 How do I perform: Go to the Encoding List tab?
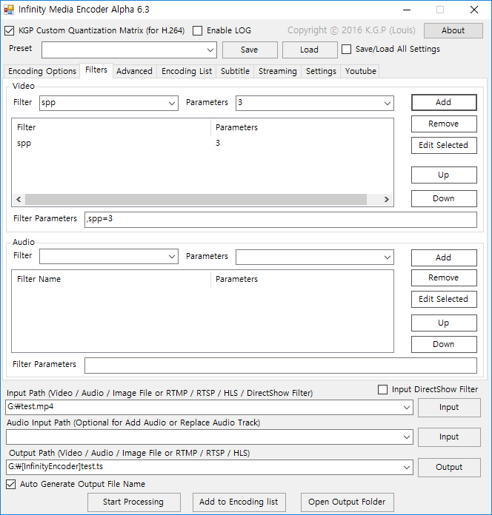(x=187, y=71)
